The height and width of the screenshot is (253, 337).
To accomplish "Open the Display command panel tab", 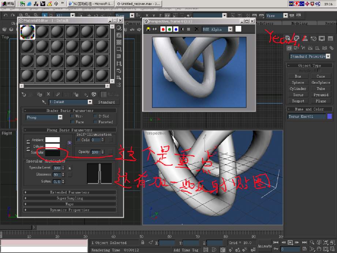I will click(322, 38).
